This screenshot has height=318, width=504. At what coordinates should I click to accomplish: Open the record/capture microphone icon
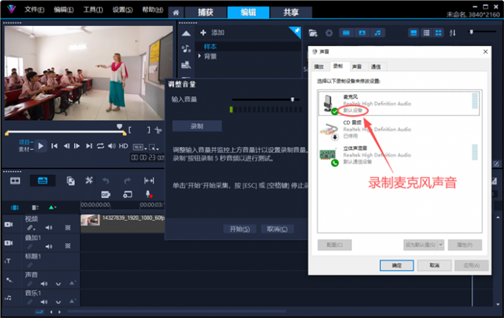(148, 194)
